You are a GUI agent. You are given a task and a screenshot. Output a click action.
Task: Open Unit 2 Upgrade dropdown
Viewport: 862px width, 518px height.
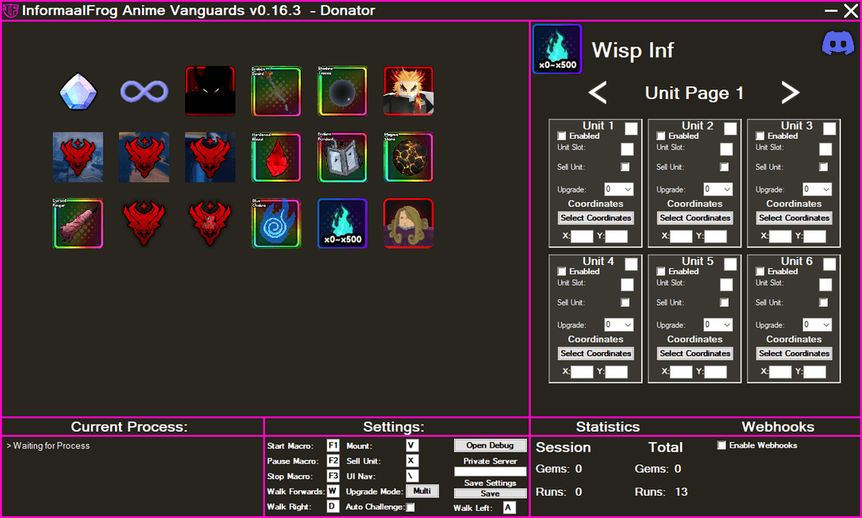(x=718, y=189)
